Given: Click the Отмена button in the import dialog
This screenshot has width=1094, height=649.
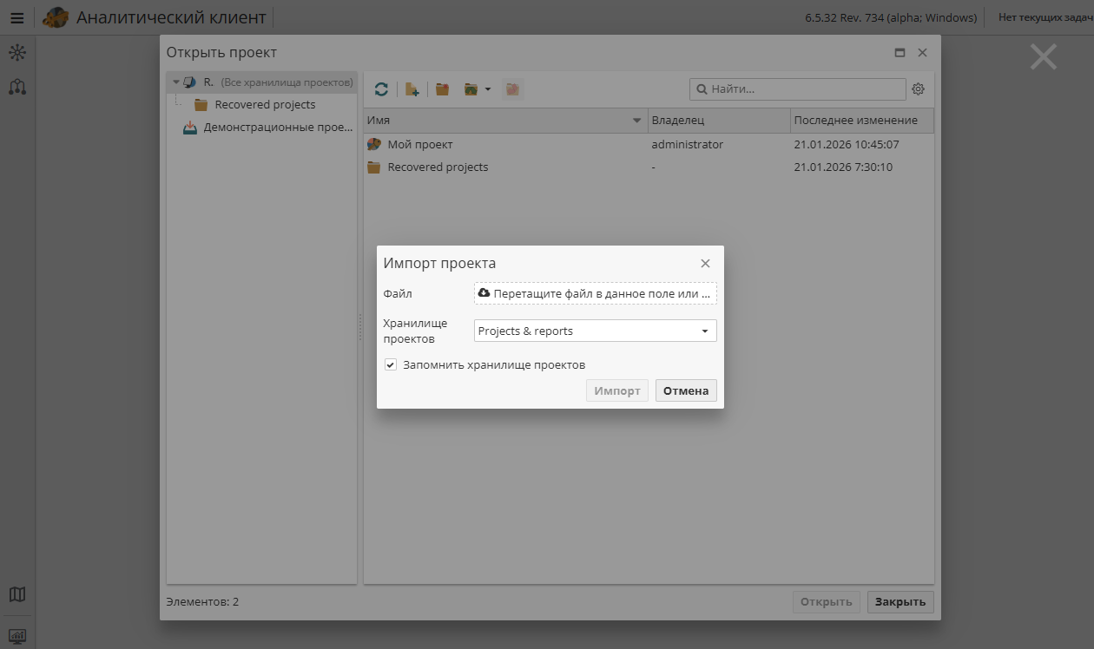Looking at the screenshot, I should 685,390.
